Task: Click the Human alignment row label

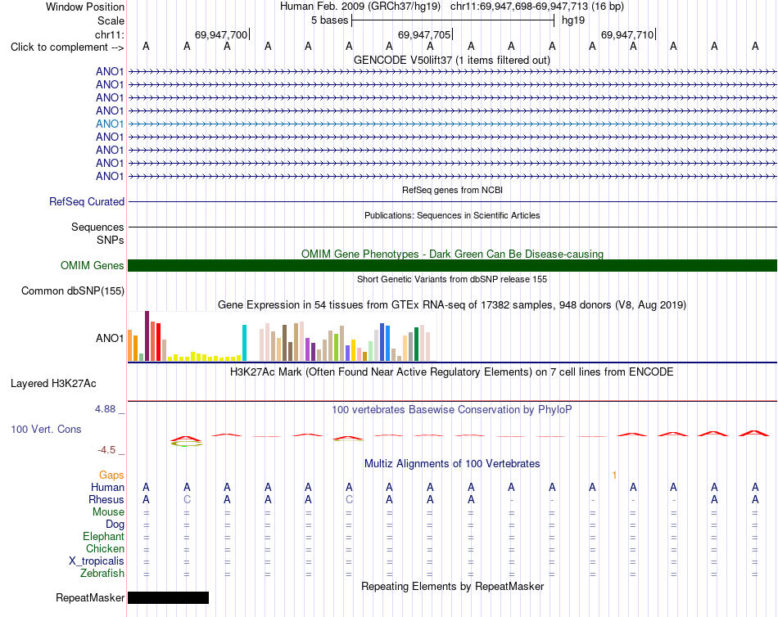Action: [x=107, y=488]
